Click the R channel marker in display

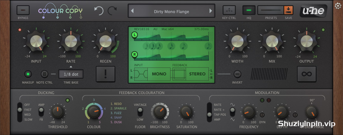[x=134, y=55]
